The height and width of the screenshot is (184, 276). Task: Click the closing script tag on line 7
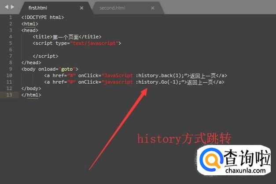(45, 56)
